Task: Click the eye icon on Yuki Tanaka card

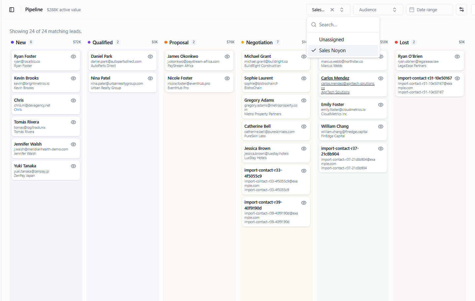Action: pos(73,166)
